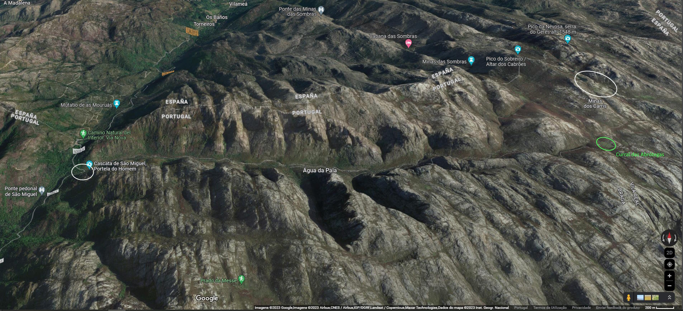Select the Ponte pedonal de São Miguel bridge icon
Viewport: 683px width, 311px height.
pos(42,190)
